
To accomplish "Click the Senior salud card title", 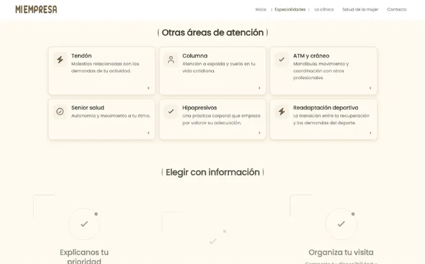I will [x=88, y=108].
